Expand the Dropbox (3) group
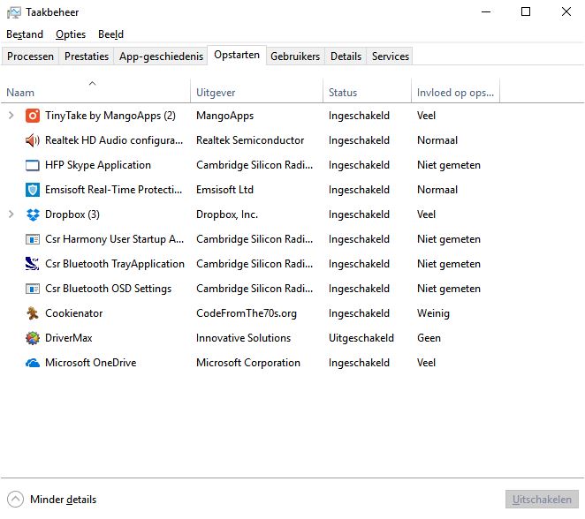The height and width of the screenshot is (519, 585). [x=11, y=214]
